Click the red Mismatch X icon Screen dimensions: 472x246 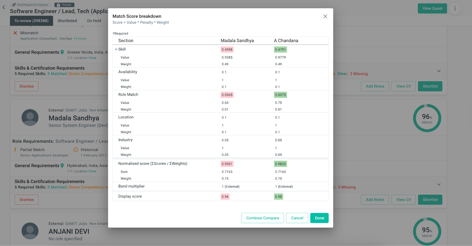15,33
